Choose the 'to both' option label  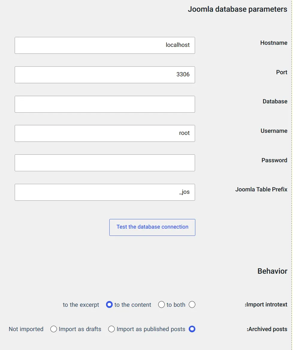point(176,305)
